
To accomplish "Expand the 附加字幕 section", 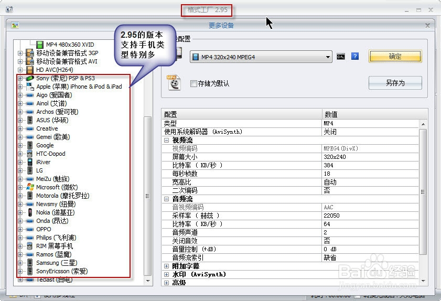I will pyautogui.click(x=167, y=266).
